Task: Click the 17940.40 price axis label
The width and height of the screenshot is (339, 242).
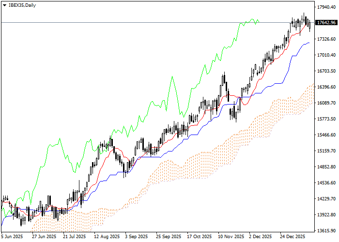Action: point(326,7)
